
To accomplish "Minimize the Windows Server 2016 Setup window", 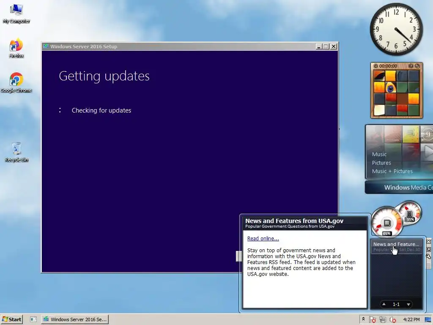I will click(x=319, y=47).
